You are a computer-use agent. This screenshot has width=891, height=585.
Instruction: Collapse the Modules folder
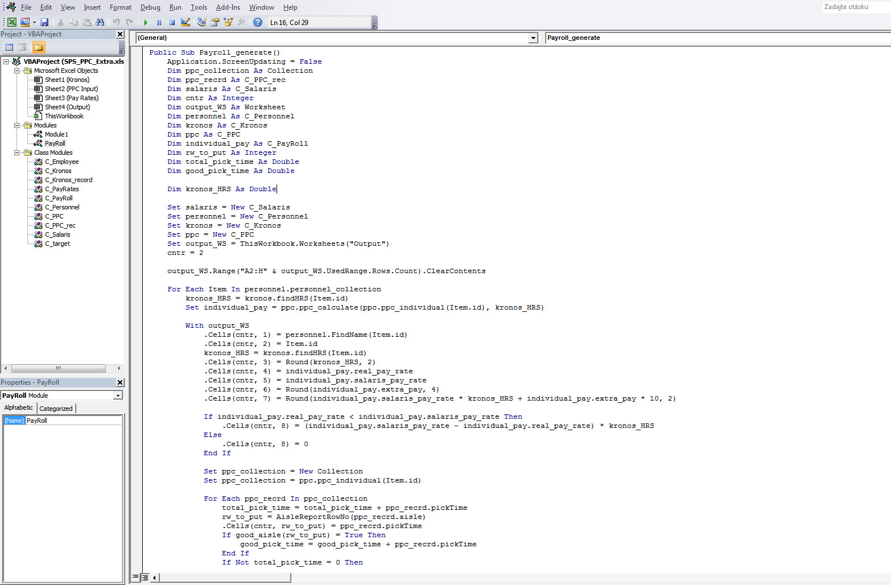tap(17, 125)
